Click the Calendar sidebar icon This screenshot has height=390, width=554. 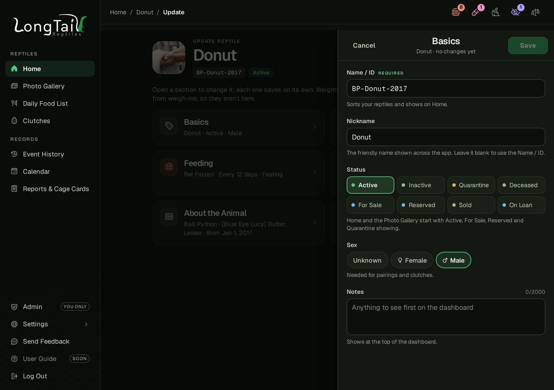point(14,171)
